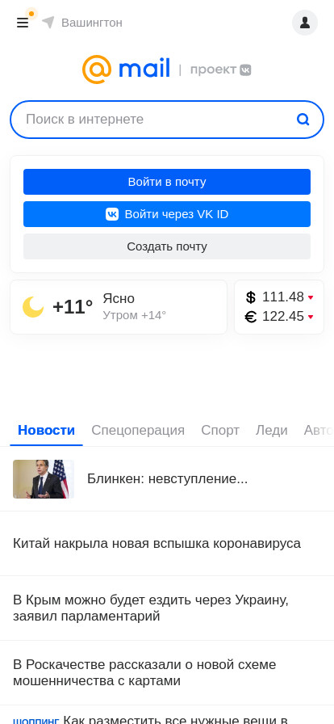Screen dimensions: 334x724
Task: Tap the location arrow icon
Action: [48, 22]
